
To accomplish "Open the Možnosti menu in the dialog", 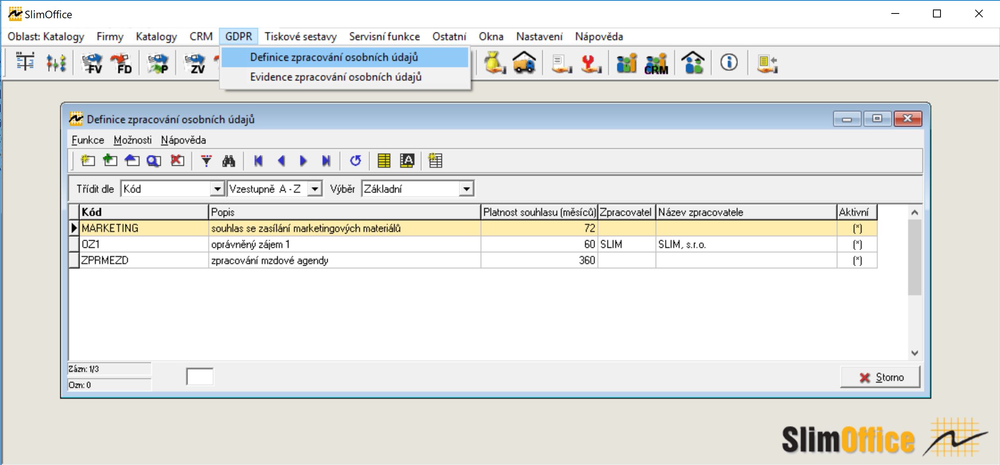I will point(132,140).
